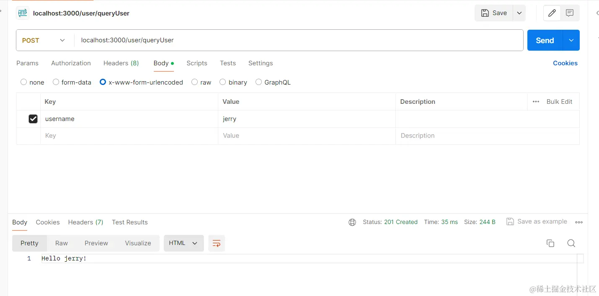
Task: Click the globe network icon
Action: 352,222
